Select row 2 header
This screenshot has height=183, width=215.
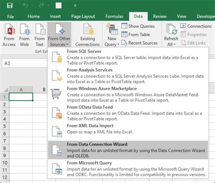(5, 104)
